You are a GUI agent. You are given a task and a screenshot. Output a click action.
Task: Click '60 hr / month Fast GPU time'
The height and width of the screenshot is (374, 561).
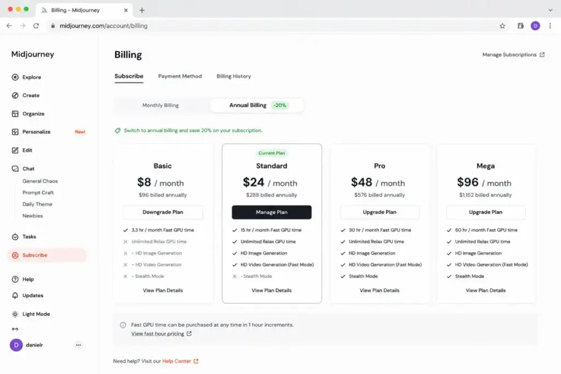(486, 231)
